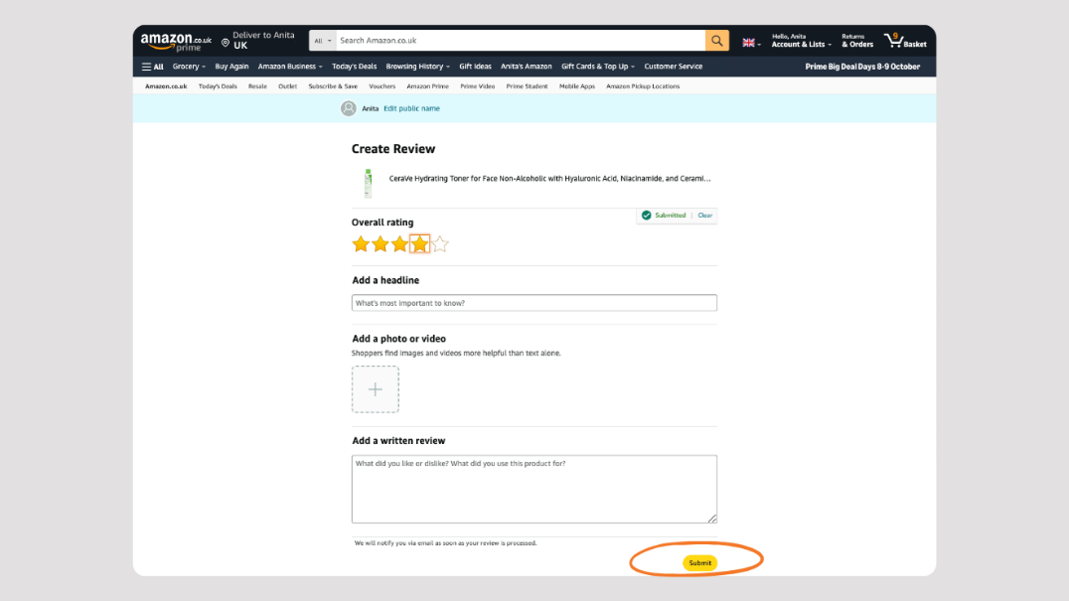Viewport: 1069px width, 601px height.
Task: Select the fifth empty rating star
Action: 440,244
